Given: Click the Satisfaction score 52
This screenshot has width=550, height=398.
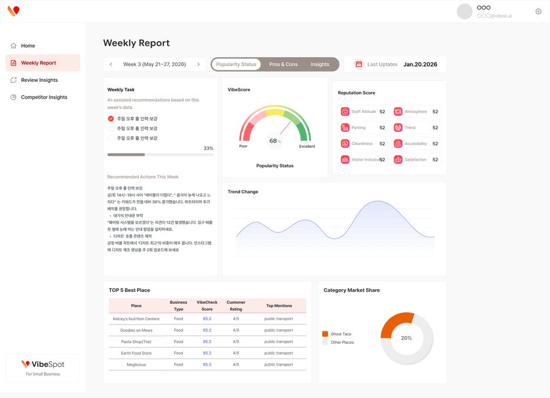Looking at the screenshot, I should coord(436,160).
